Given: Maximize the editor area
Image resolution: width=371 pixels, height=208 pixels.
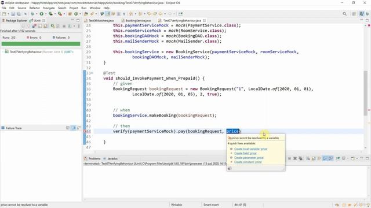Looking at the screenshot, I should 367,20.
